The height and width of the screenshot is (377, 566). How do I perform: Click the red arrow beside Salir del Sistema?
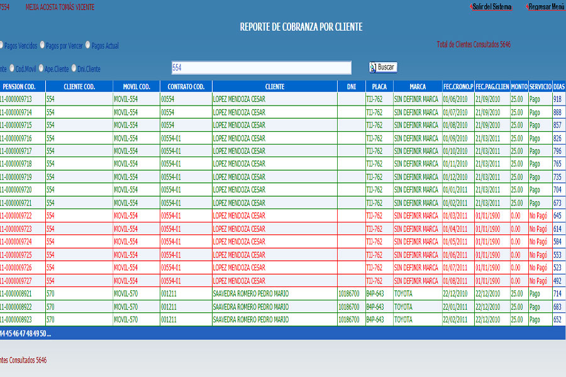tap(472, 7)
